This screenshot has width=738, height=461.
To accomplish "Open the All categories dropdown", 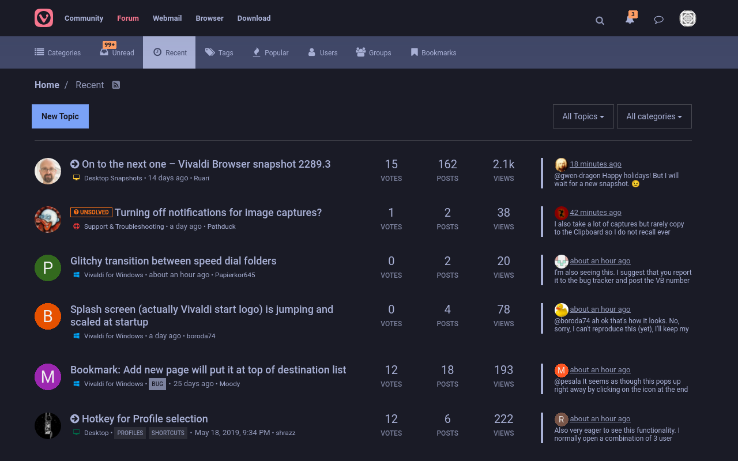I will (x=654, y=116).
